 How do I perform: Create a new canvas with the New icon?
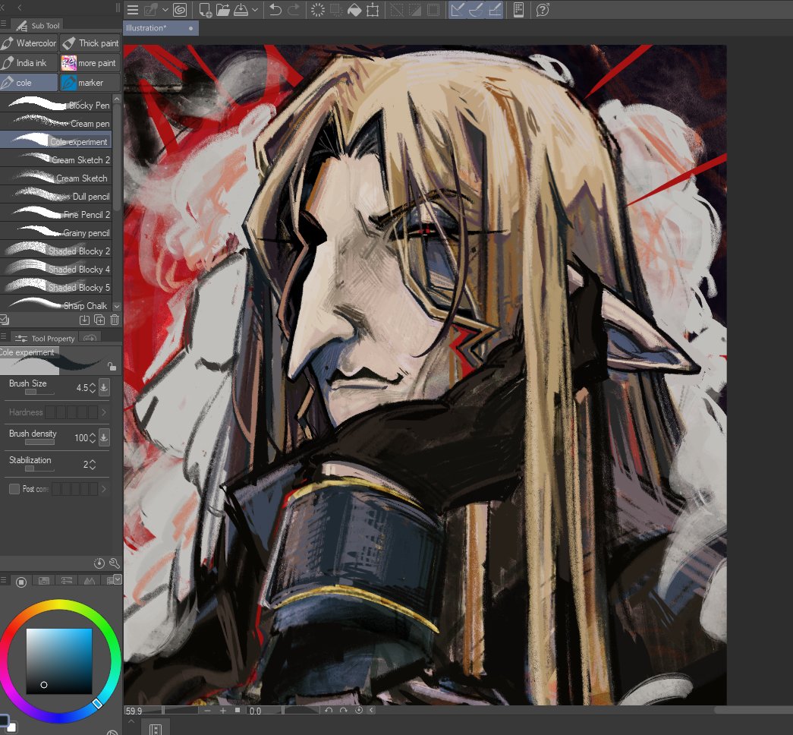click(206, 10)
